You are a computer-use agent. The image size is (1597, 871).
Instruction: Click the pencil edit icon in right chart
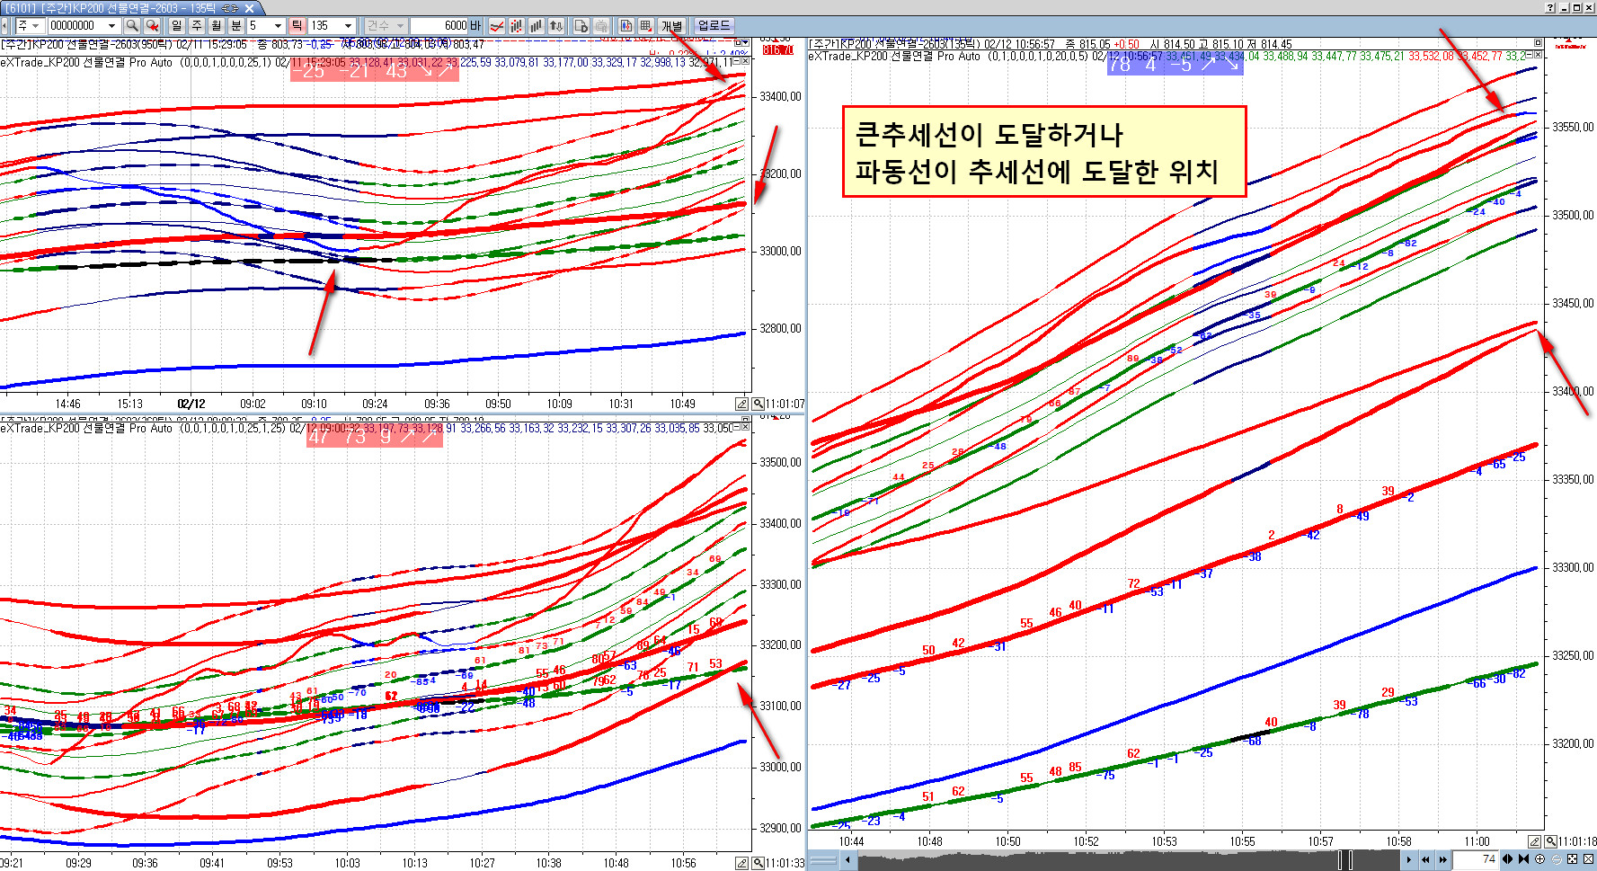[x=1534, y=841]
